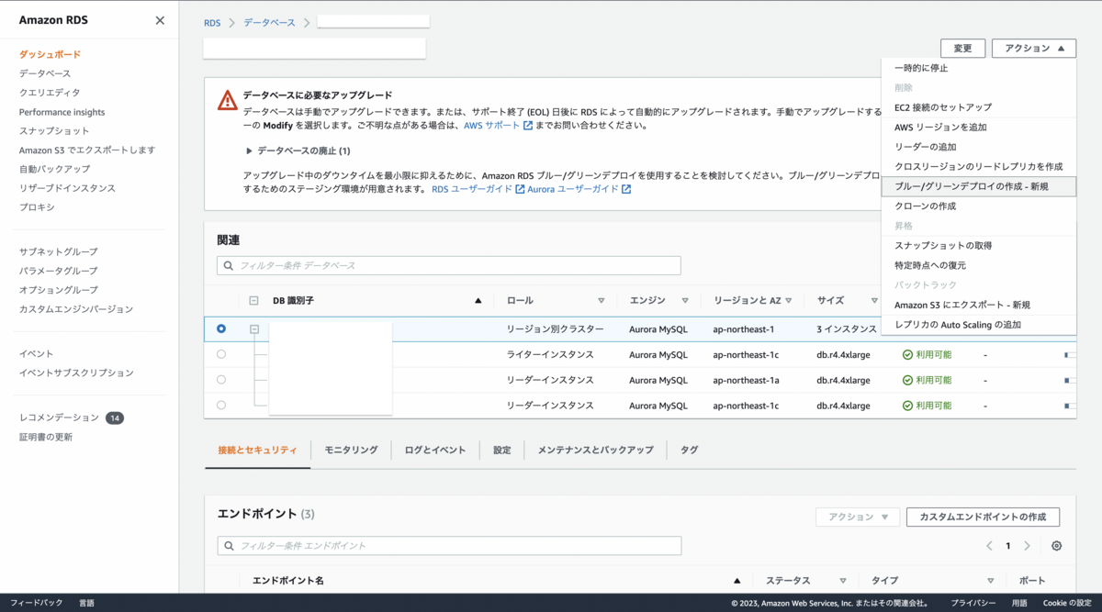Select the last reader instance radio button
Viewport: 1102px width, 612px height.
[221, 406]
